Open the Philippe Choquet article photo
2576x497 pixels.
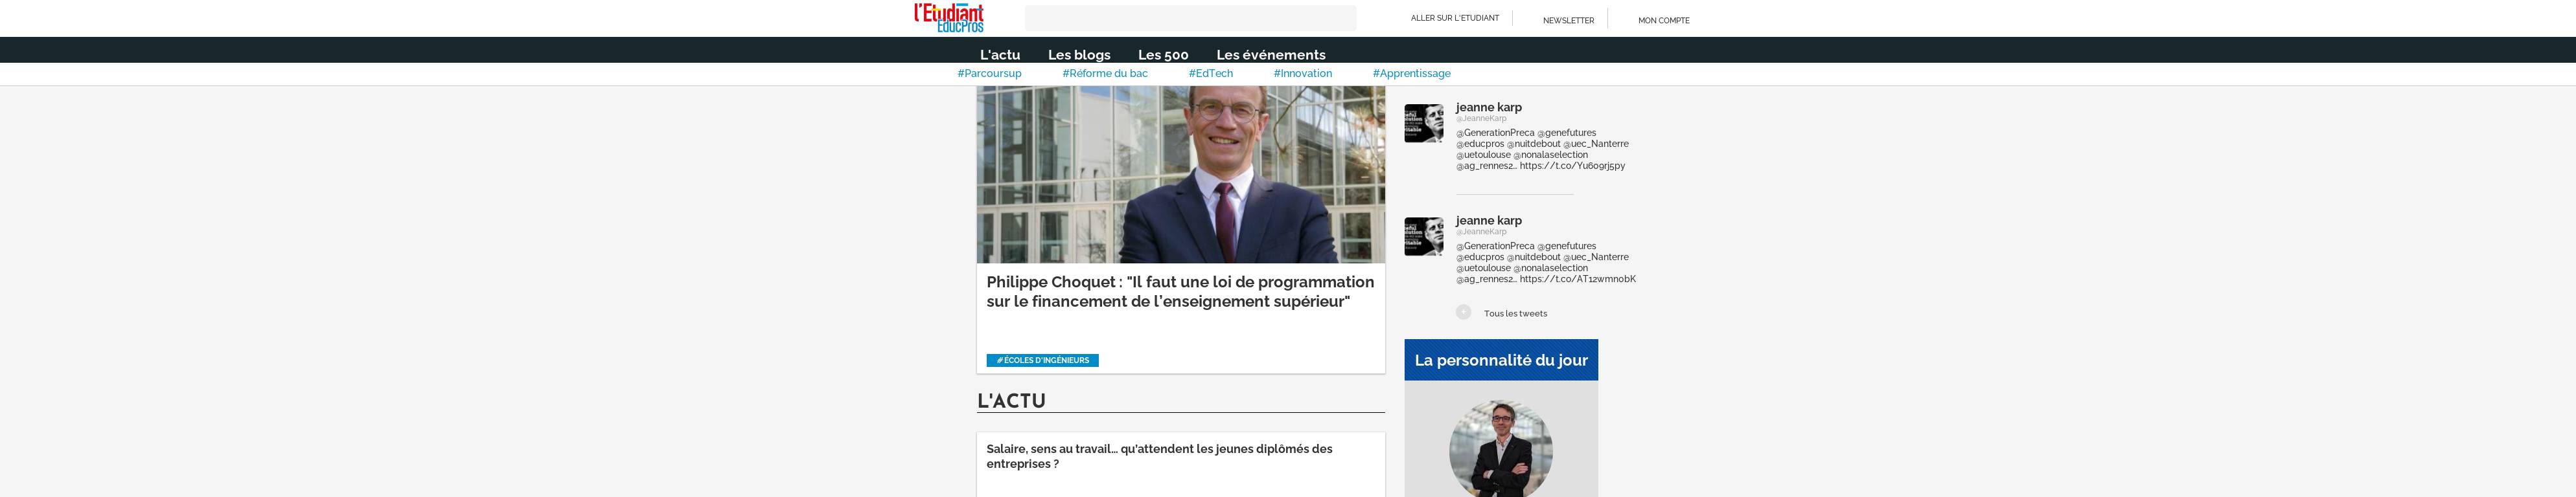pyautogui.click(x=1180, y=175)
